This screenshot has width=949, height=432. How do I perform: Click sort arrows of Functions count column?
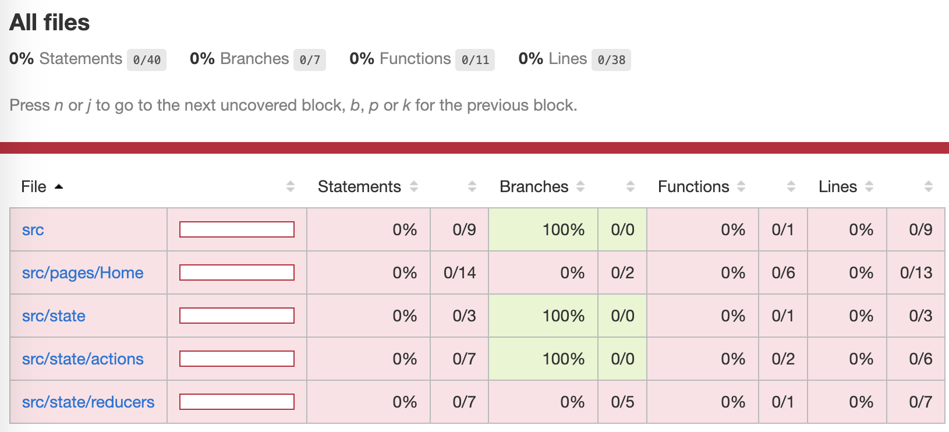pos(791,186)
